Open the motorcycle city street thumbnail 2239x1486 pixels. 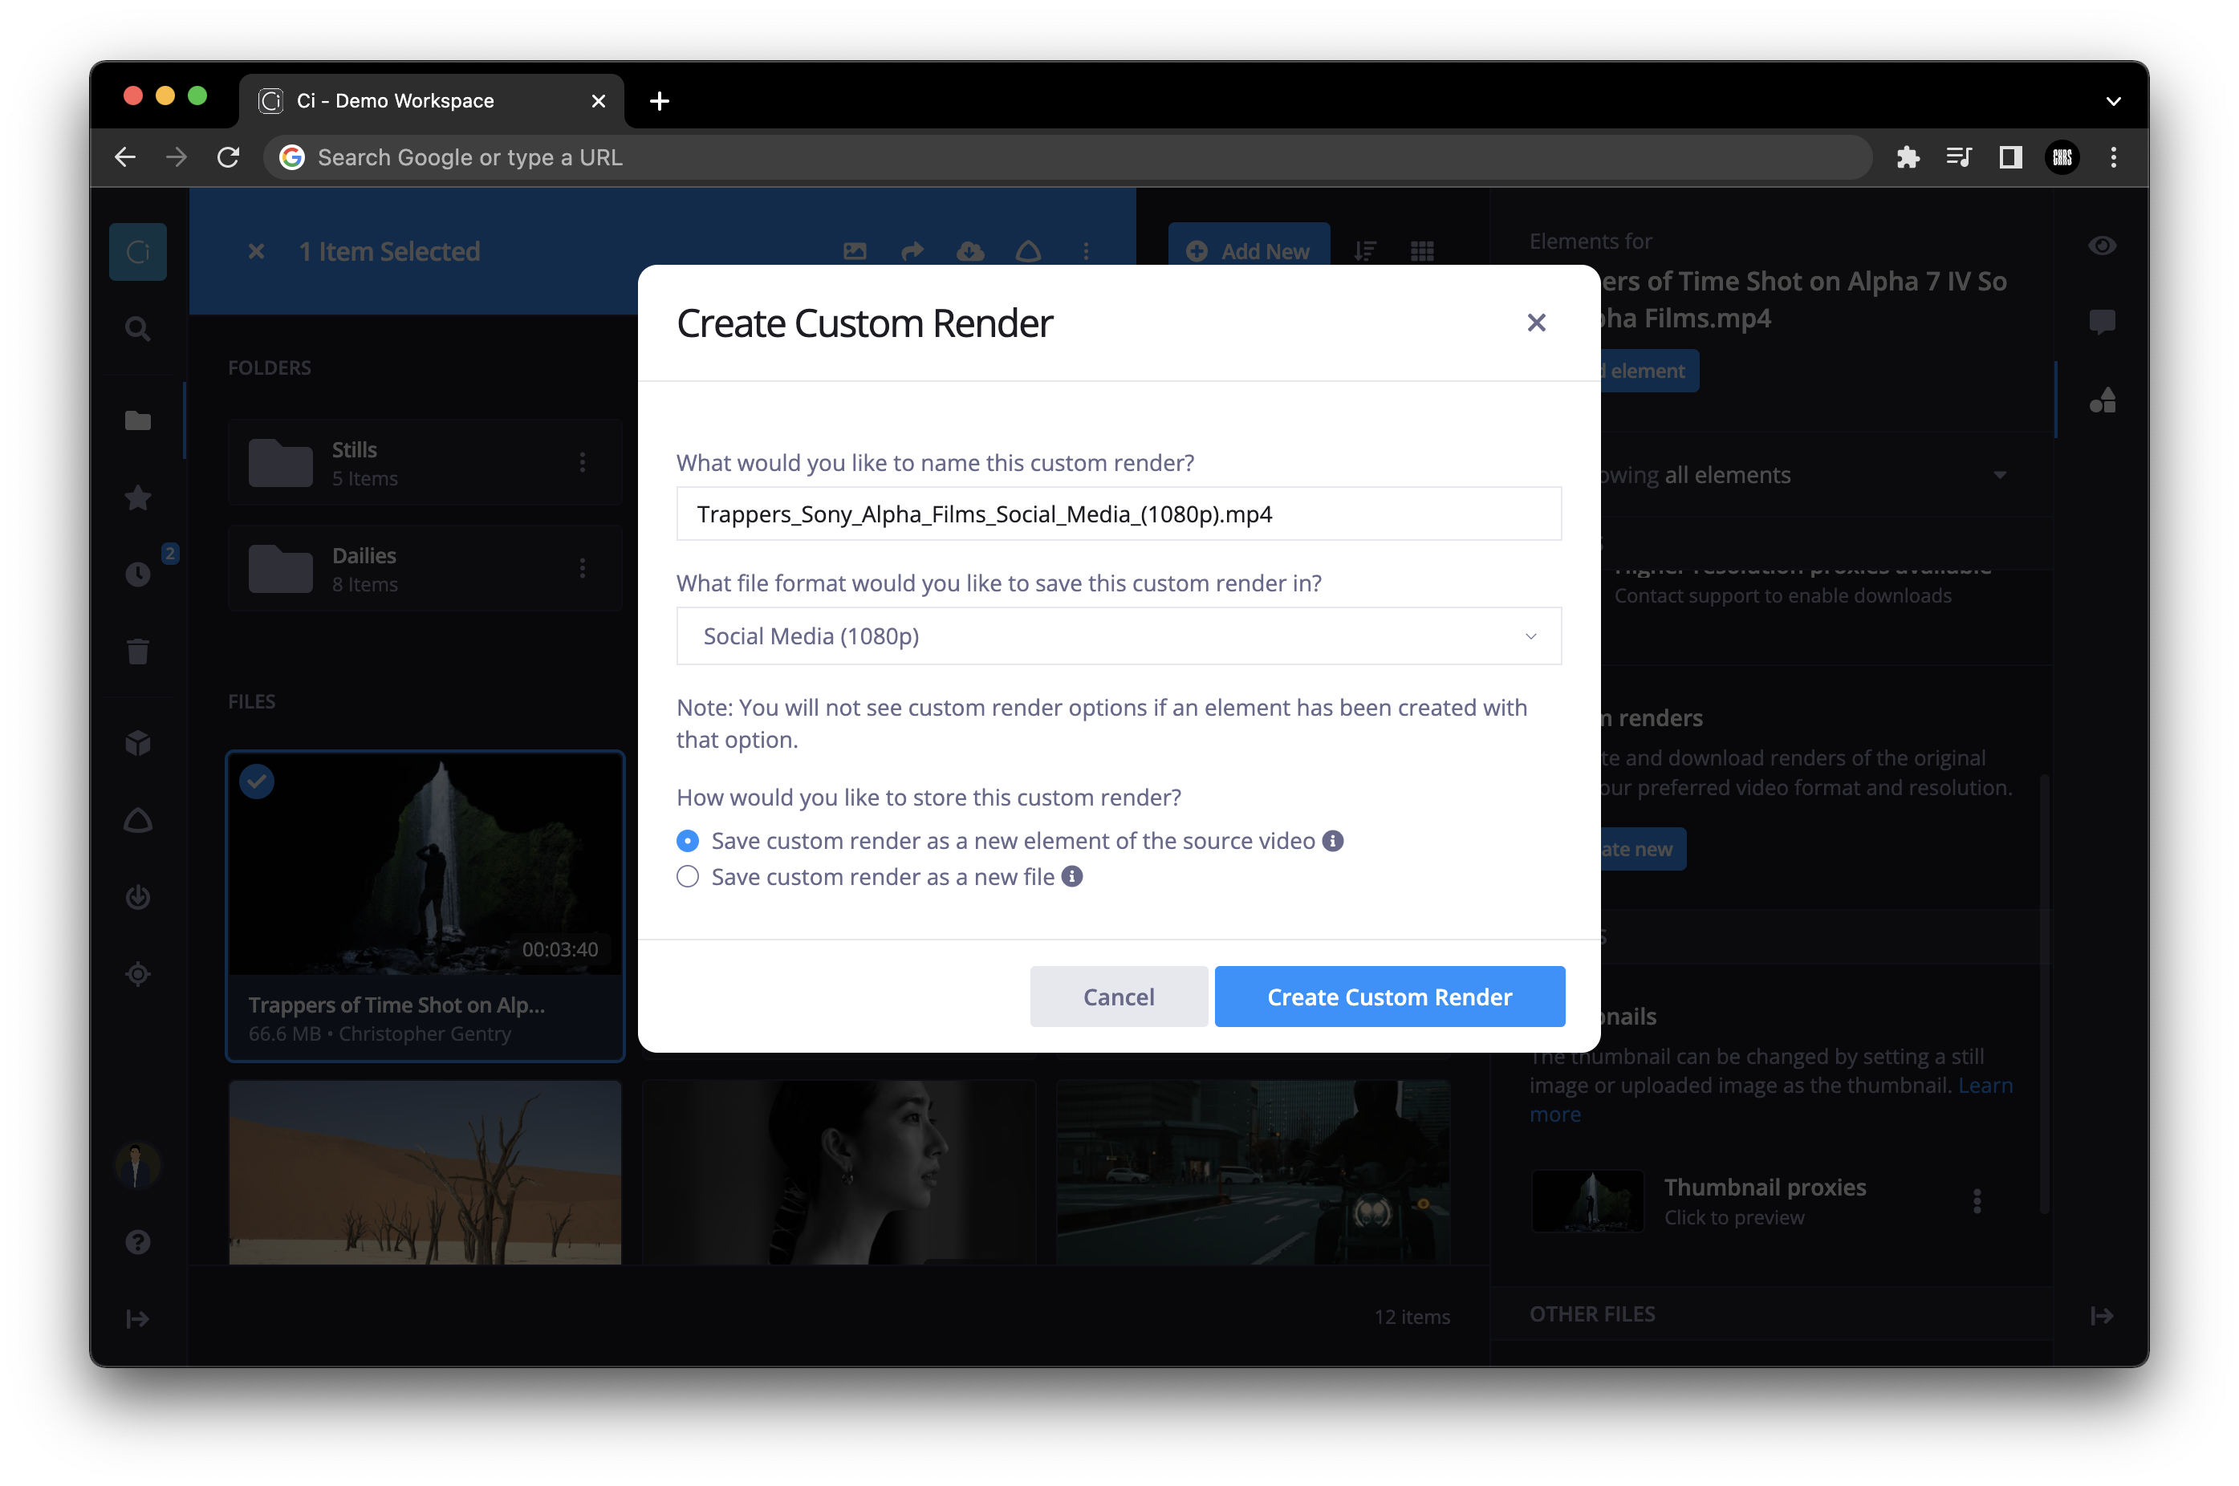1254,1172
